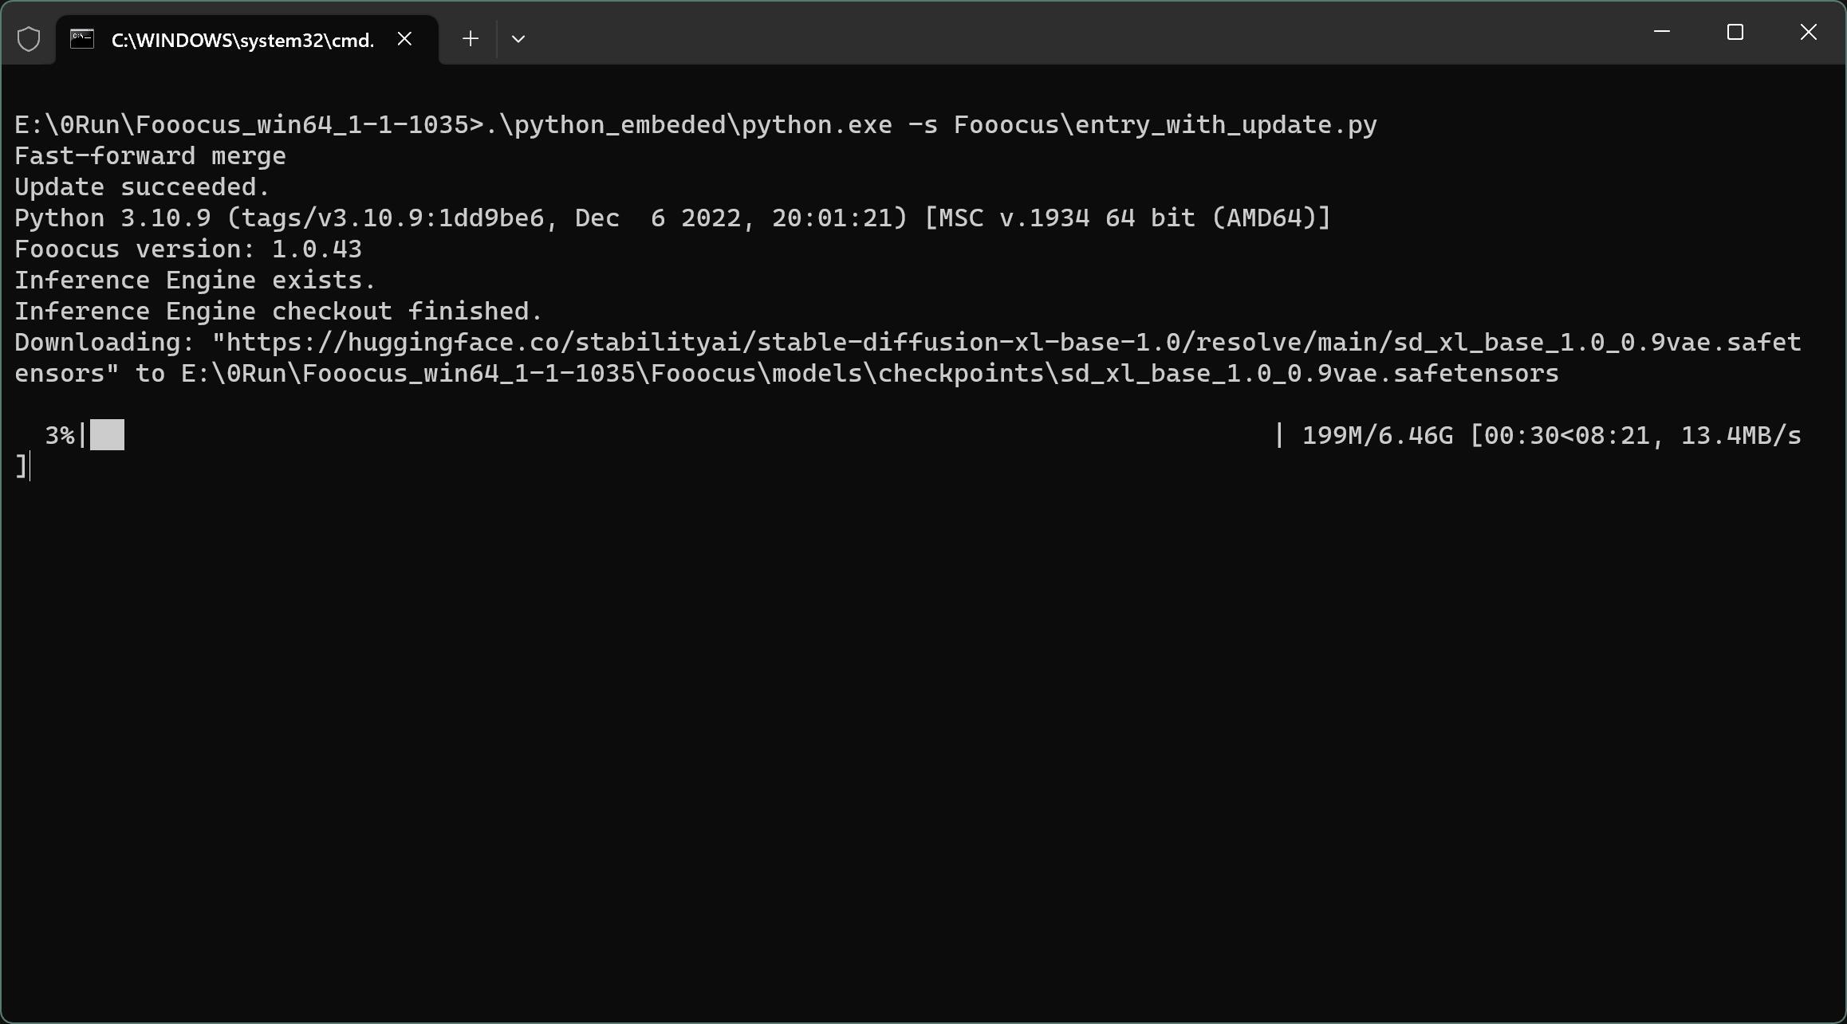
Task: Click the cmd terminal icon in the tab
Action: 82,39
